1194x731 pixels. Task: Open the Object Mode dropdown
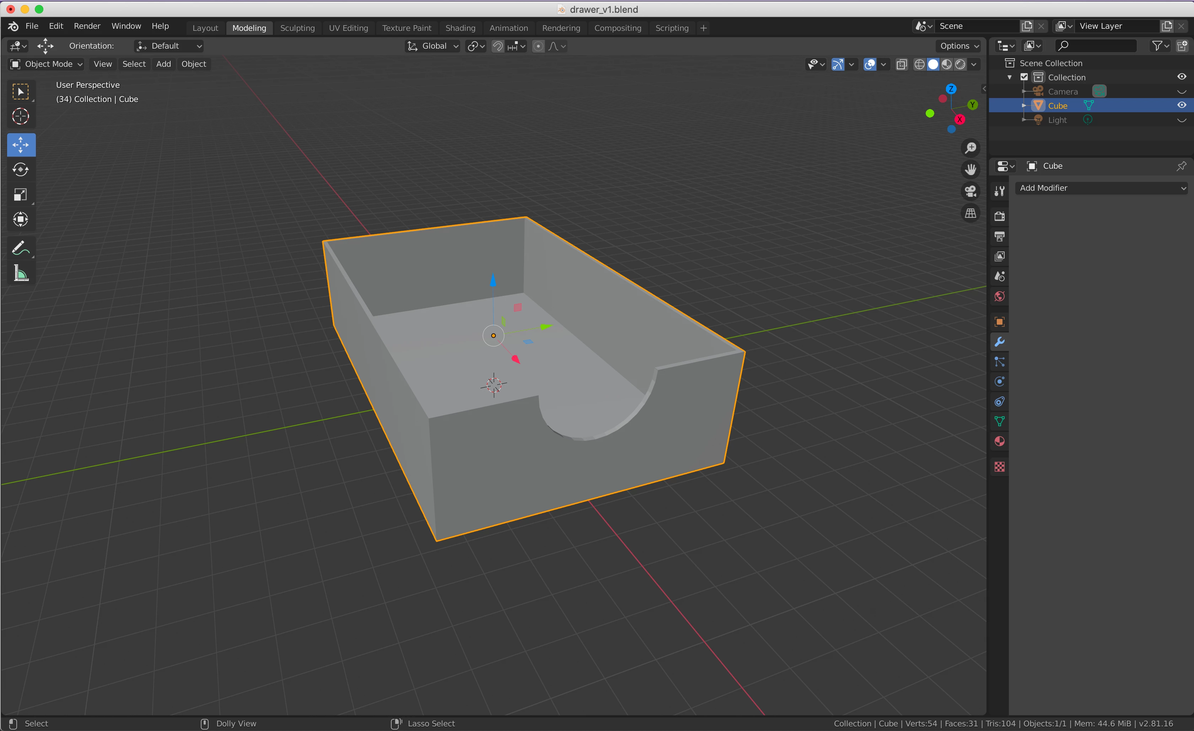(x=47, y=64)
